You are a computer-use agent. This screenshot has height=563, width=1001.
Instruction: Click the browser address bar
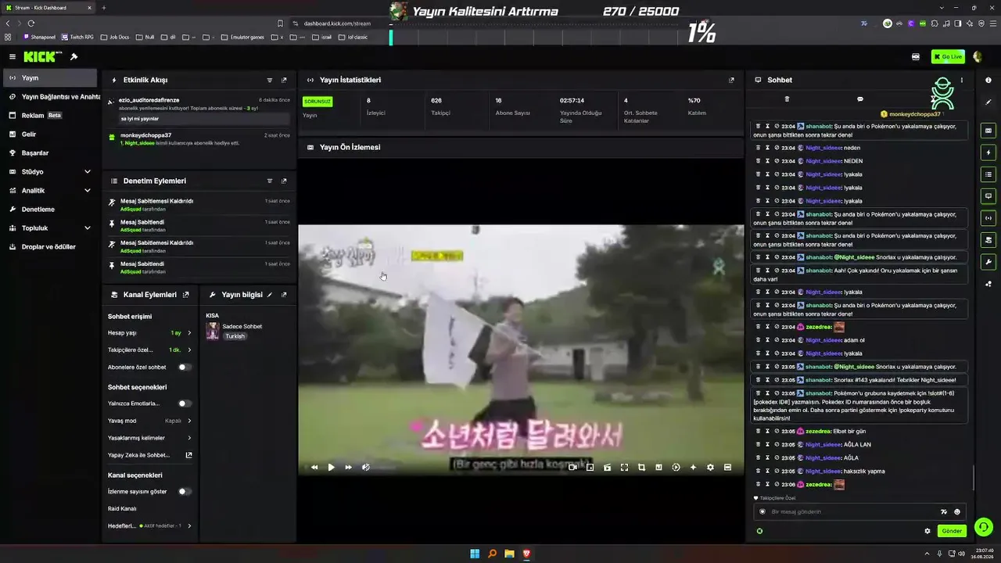[x=338, y=23]
